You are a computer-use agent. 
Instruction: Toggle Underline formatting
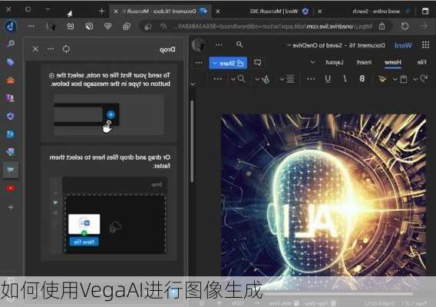pos(328,79)
